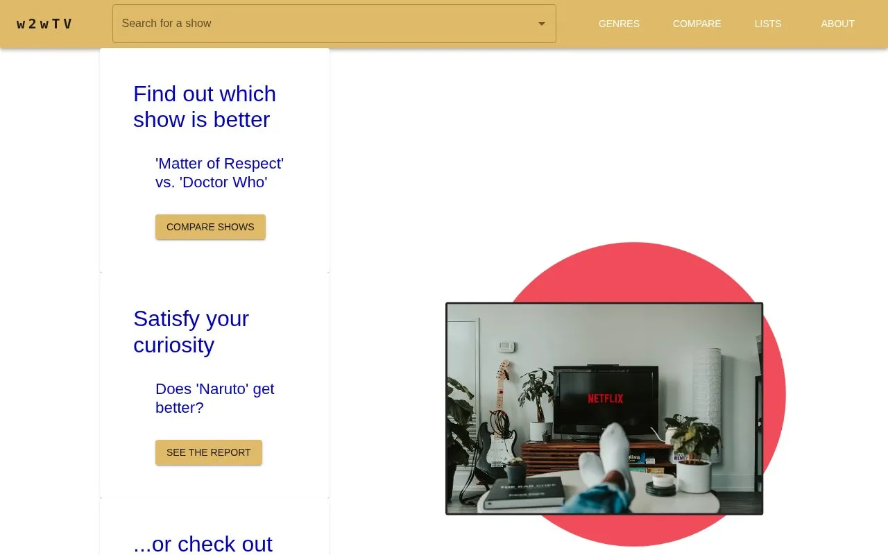
Task: Click the Compare Shows button
Action: tap(210, 227)
